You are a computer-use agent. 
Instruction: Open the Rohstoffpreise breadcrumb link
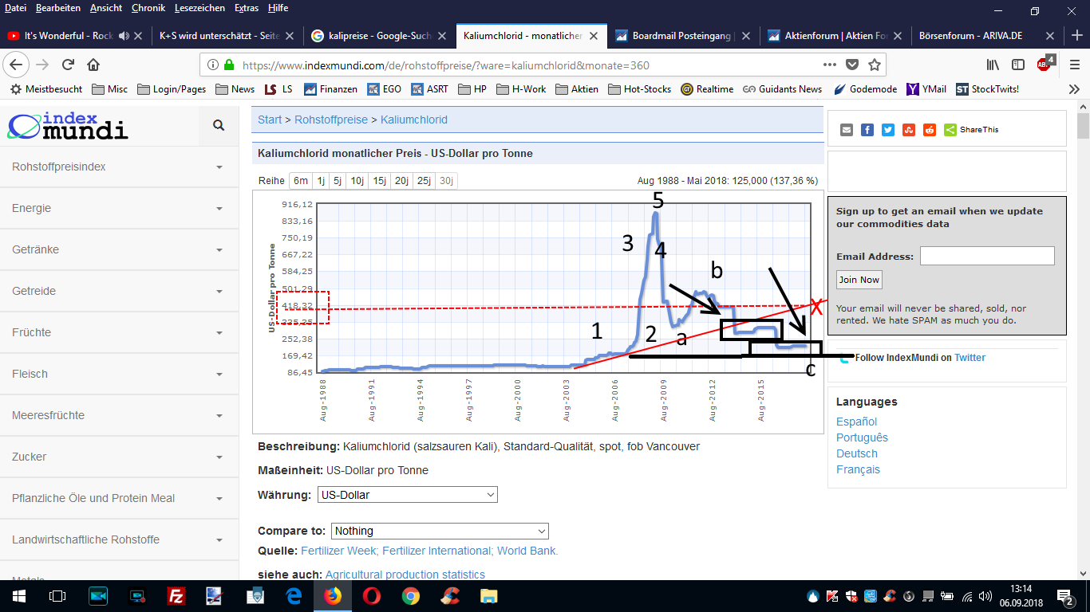[331, 120]
